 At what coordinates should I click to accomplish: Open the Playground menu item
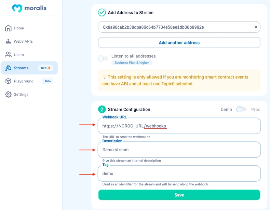(x=24, y=81)
